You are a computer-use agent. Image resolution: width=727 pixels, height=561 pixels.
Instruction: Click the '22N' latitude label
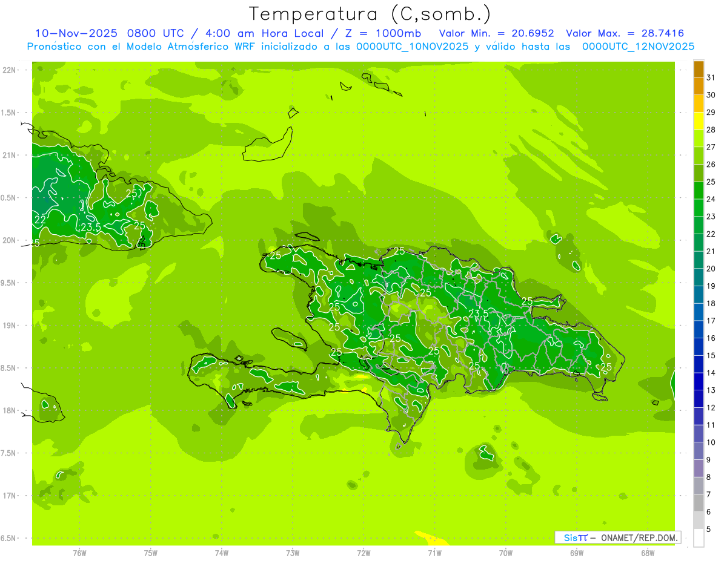[10, 70]
